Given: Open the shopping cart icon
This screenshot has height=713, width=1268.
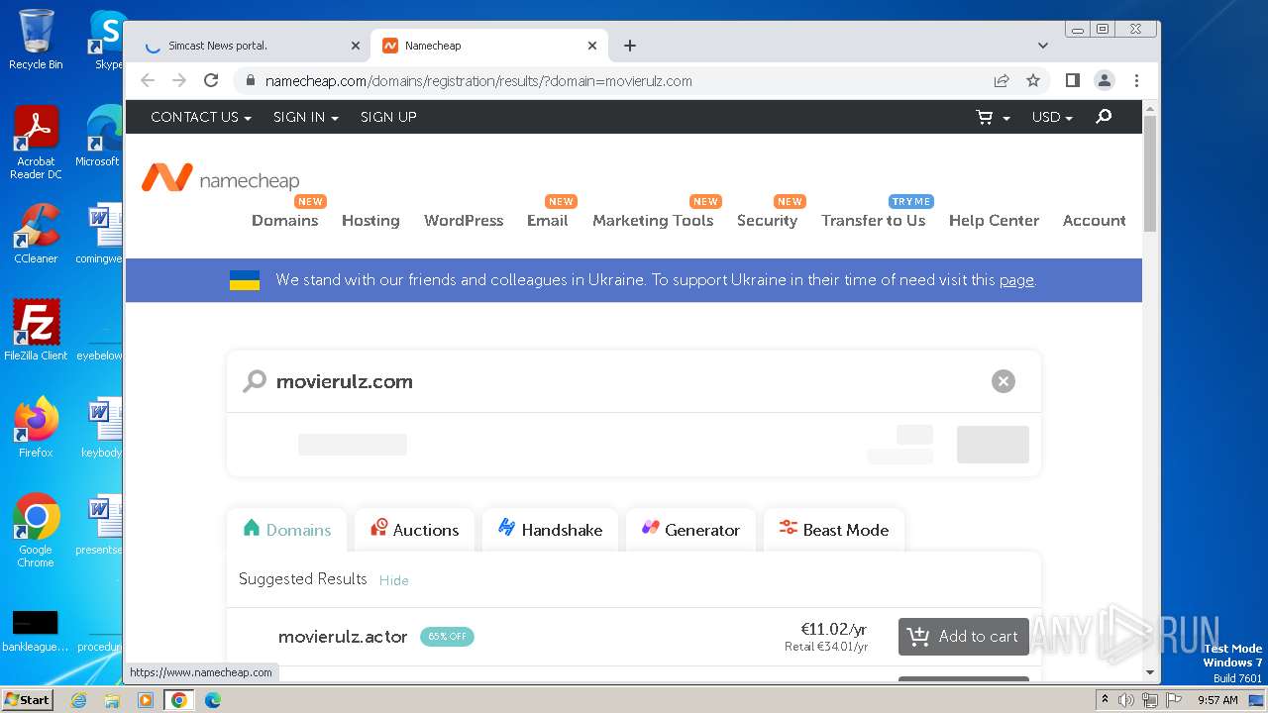Looking at the screenshot, I should tap(985, 117).
